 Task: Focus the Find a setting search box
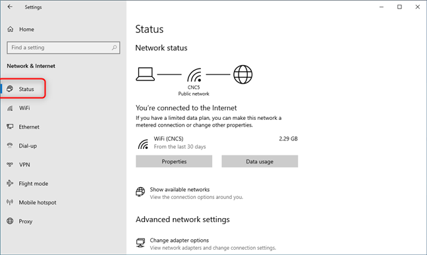pyautogui.click(x=63, y=47)
